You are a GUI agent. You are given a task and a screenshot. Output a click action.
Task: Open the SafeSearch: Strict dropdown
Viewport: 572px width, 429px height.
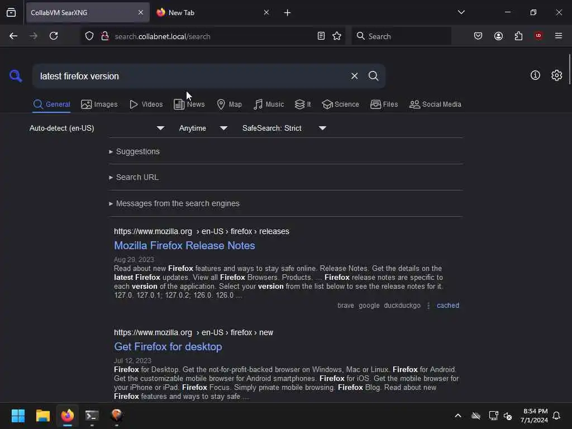click(284, 128)
